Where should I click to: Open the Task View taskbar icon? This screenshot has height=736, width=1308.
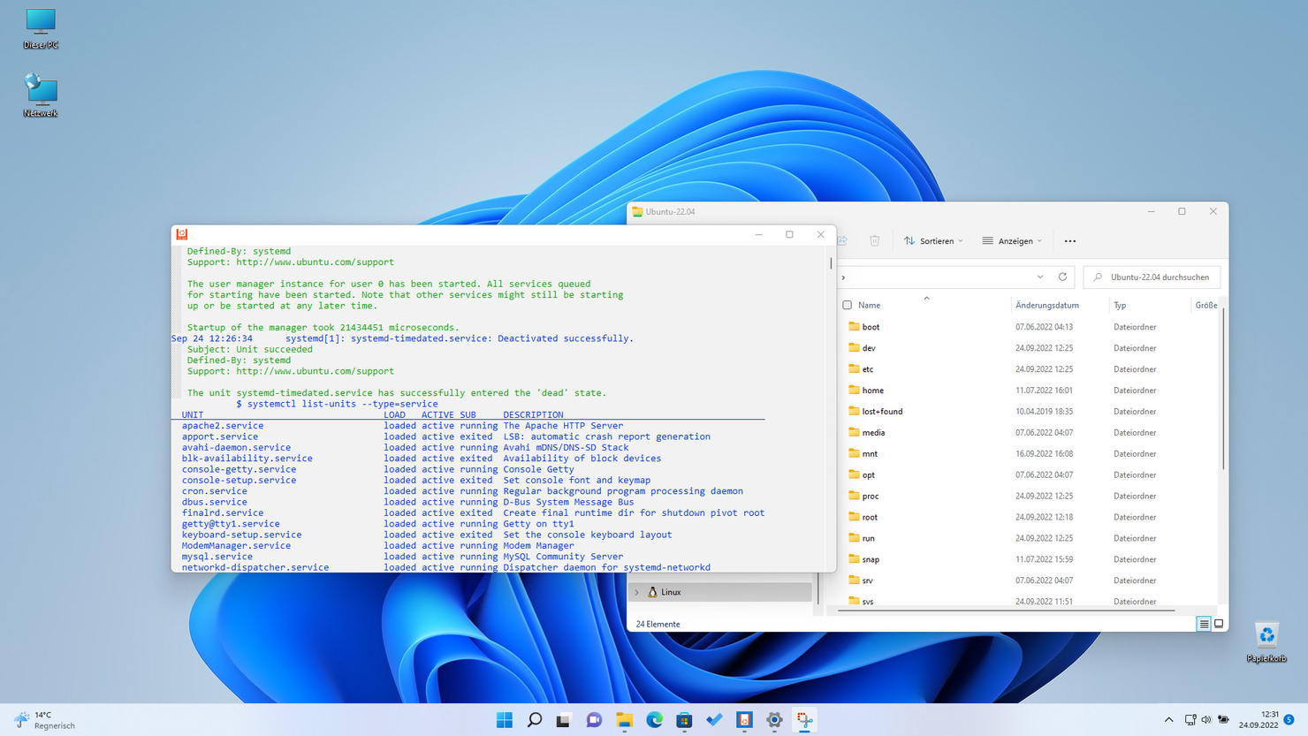563,720
